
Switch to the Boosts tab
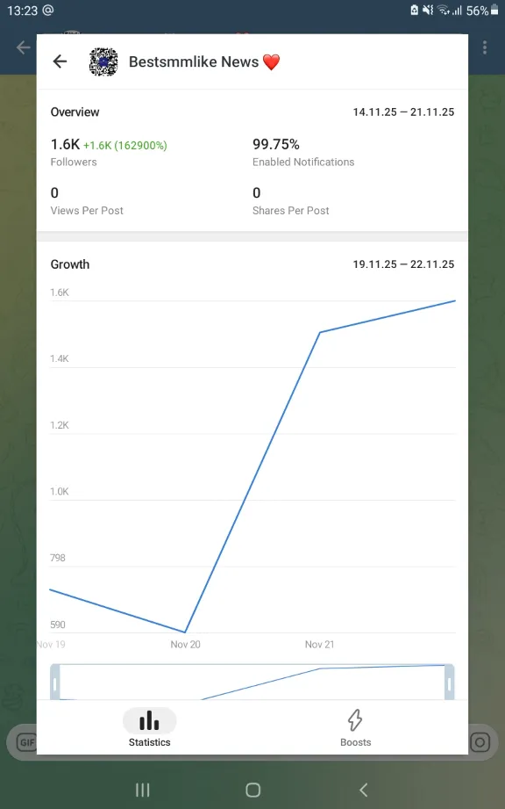point(355,727)
